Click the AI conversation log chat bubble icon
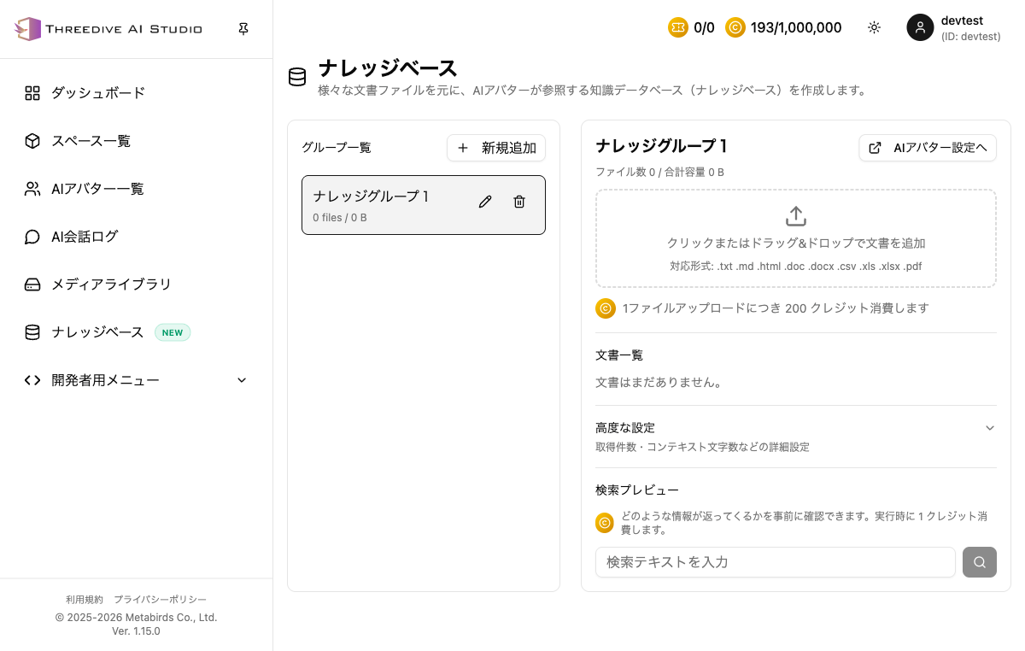This screenshot has width=1025, height=651. 32,237
